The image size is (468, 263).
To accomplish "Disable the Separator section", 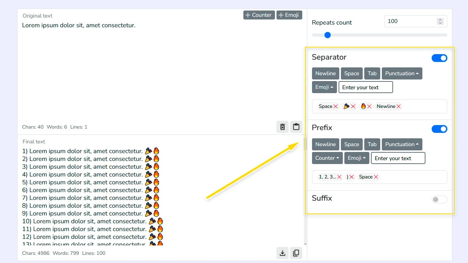I will pyautogui.click(x=440, y=58).
